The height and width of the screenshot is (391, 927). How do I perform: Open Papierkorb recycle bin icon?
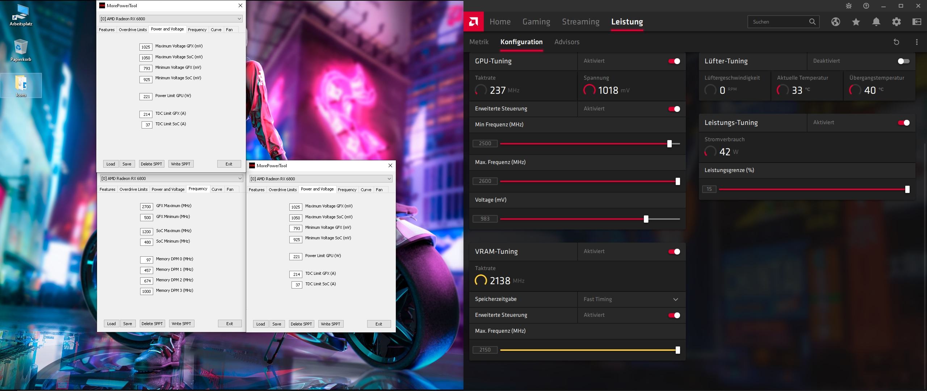tap(21, 50)
